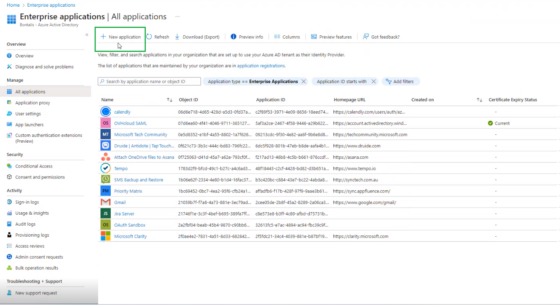The image size is (560, 305).
Task: Click the Gmail envelope icon
Action: tap(106, 202)
